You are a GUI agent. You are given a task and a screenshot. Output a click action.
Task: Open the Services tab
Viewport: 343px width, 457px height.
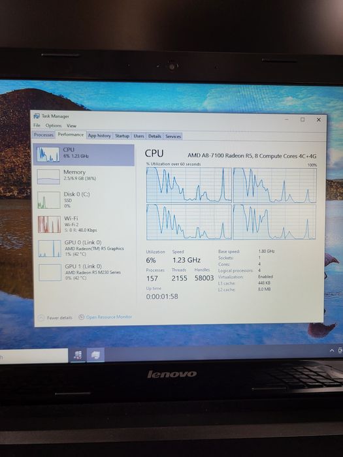[173, 136]
